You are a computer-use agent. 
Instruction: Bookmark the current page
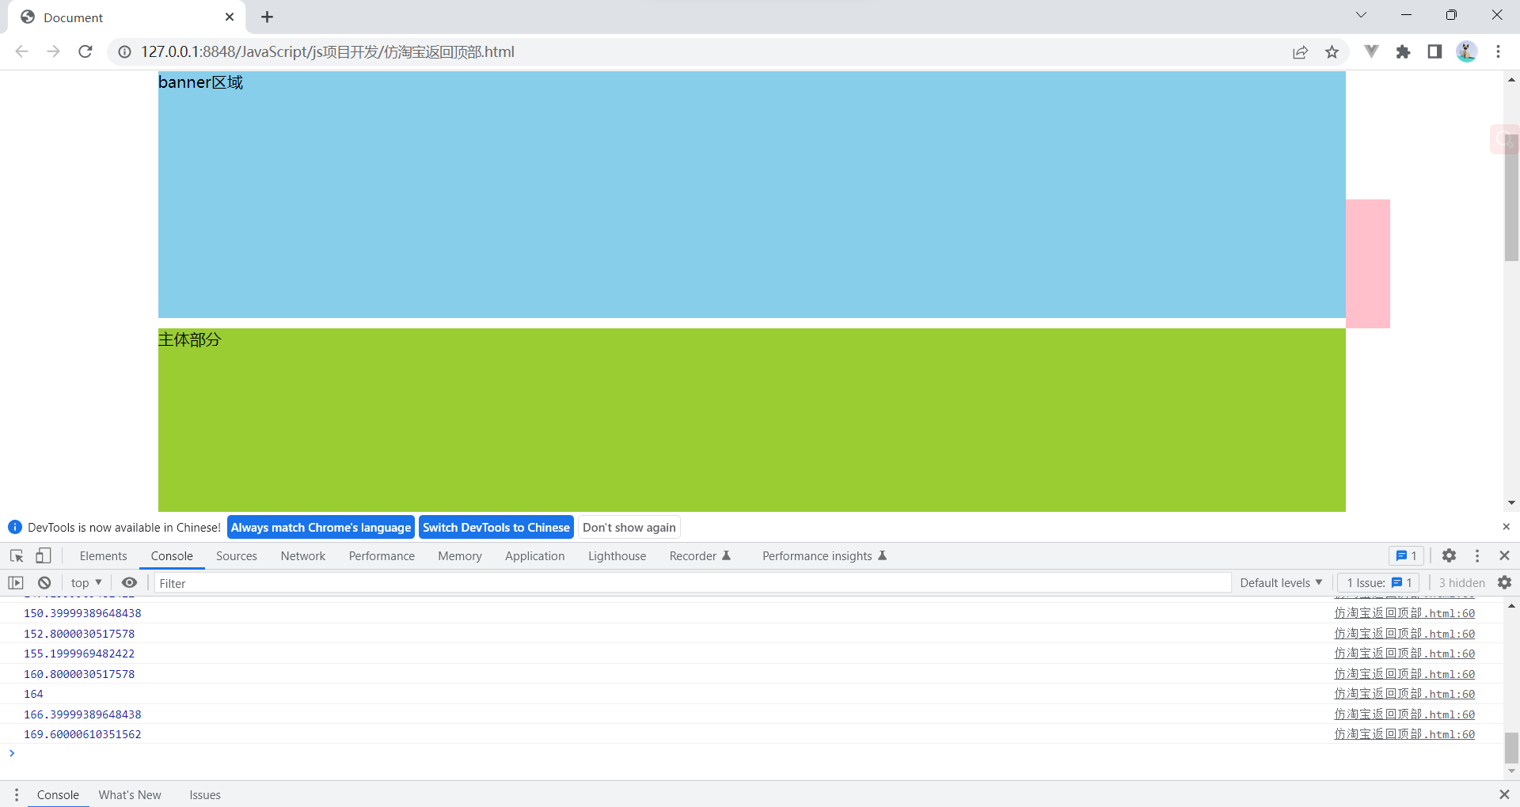[1332, 51]
